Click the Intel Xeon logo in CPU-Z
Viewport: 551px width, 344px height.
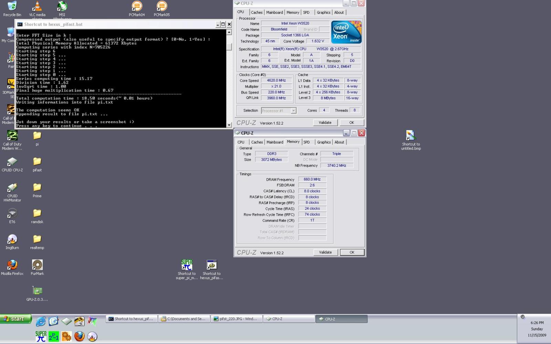click(346, 32)
